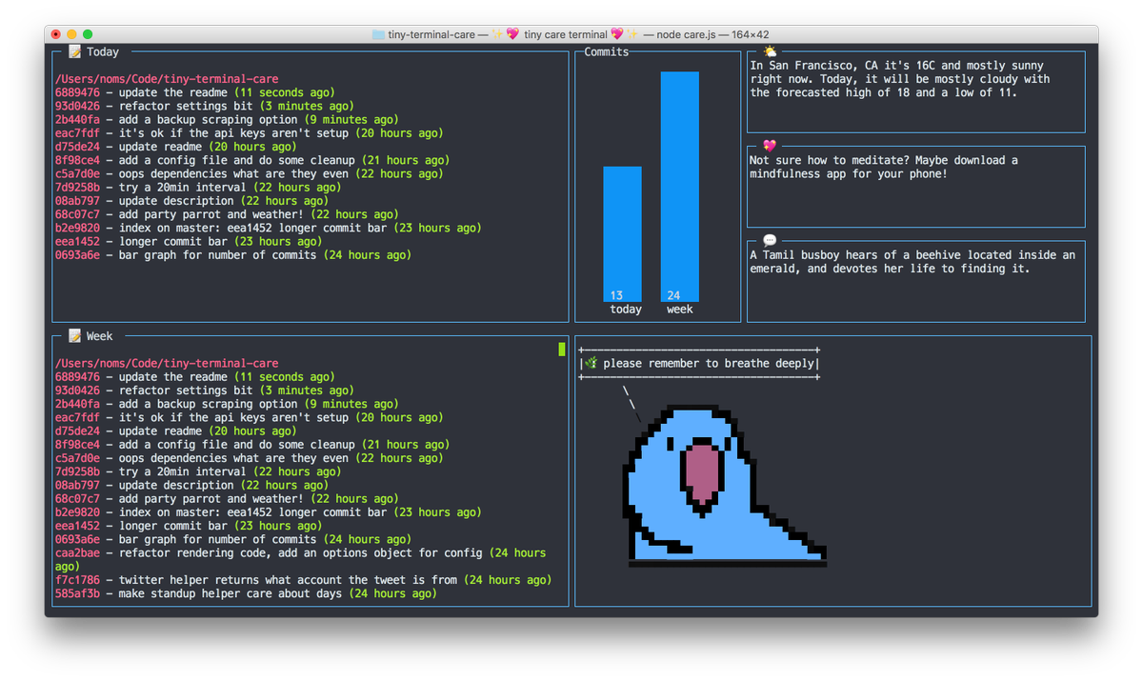Click the red close window button
The width and height of the screenshot is (1143, 681).
(56, 34)
